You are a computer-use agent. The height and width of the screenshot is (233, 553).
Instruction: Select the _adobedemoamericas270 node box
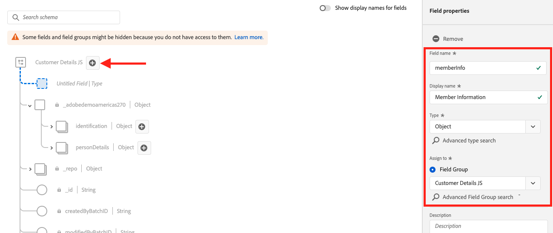(40, 105)
